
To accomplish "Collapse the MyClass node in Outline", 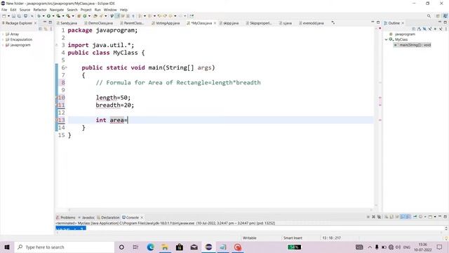I will tap(387, 39).
